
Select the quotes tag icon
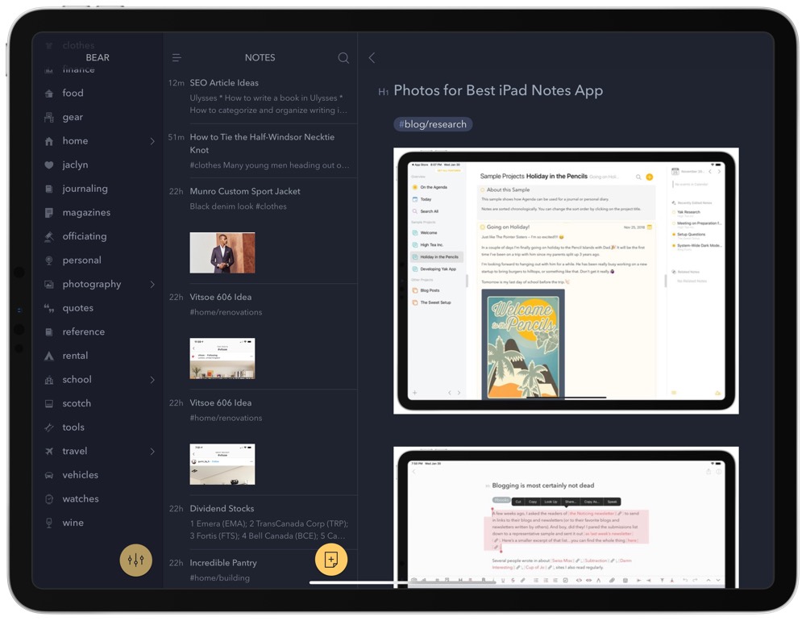point(49,308)
